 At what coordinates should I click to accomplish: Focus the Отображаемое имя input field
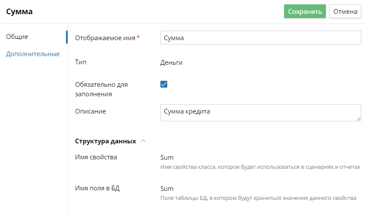(260, 38)
